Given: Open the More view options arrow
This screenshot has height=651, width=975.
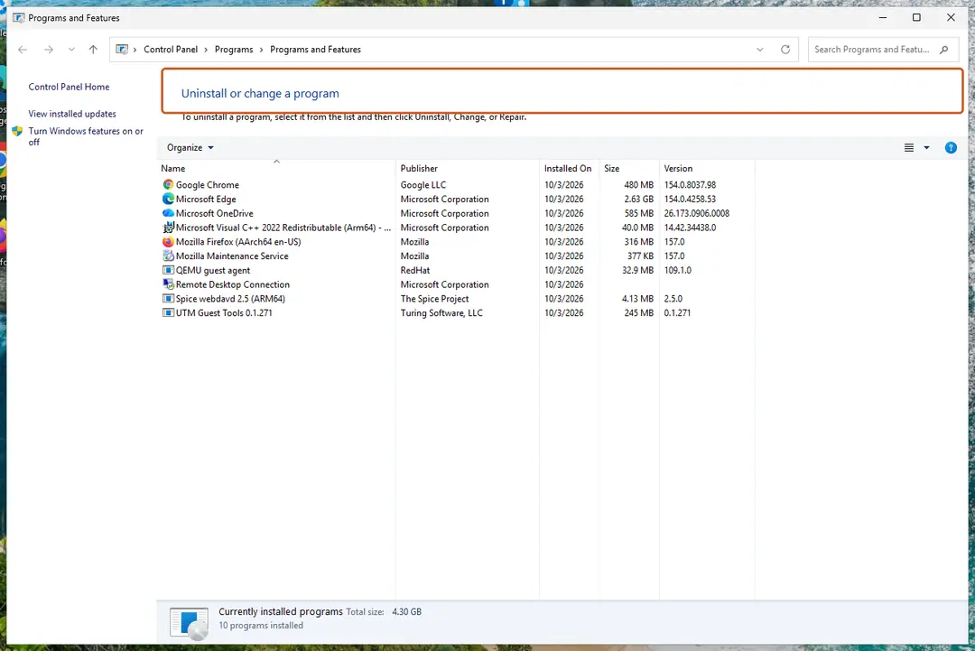Looking at the screenshot, I should tap(926, 147).
